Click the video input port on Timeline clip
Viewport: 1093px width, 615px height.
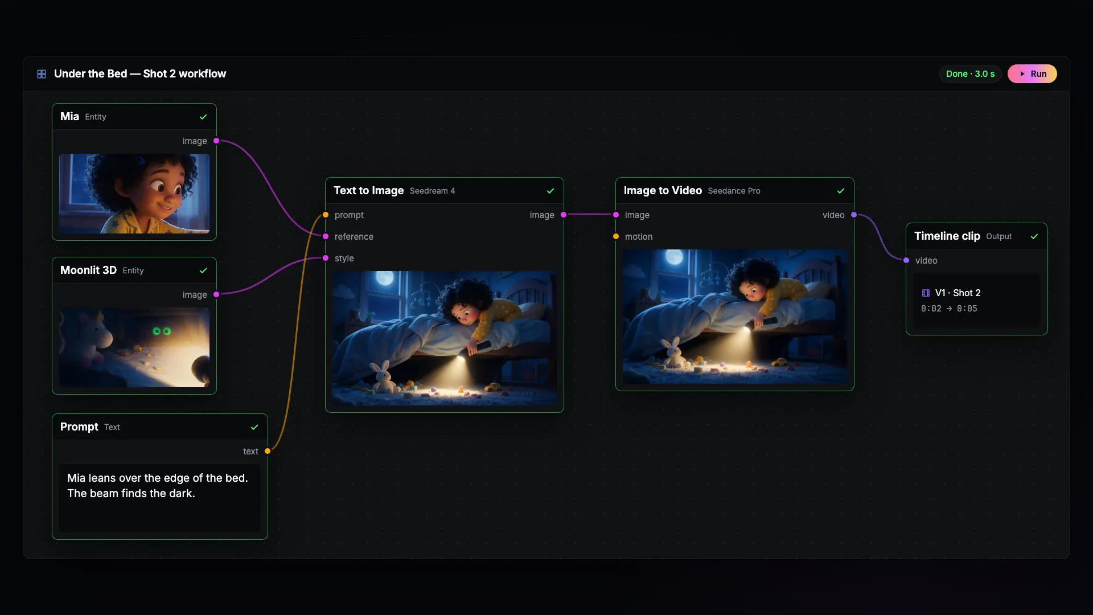pyautogui.click(x=906, y=260)
